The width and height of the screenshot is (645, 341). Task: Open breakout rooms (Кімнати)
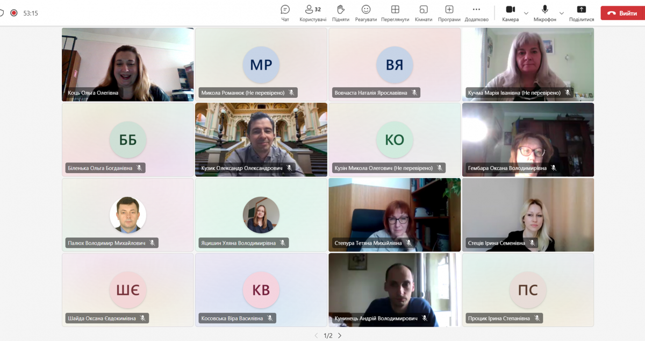[x=423, y=12]
